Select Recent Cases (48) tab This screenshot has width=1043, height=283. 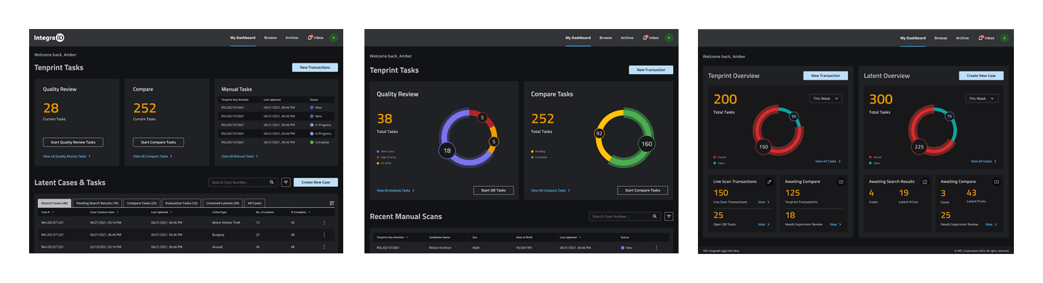click(x=55, y=203)
